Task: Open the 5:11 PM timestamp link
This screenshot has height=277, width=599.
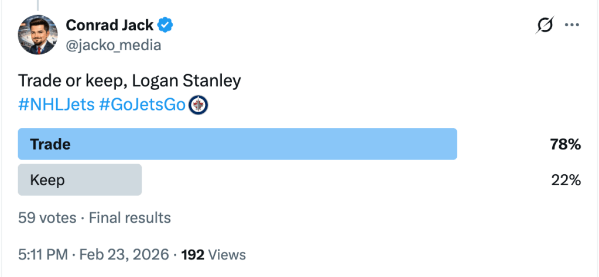Action: 42,255
